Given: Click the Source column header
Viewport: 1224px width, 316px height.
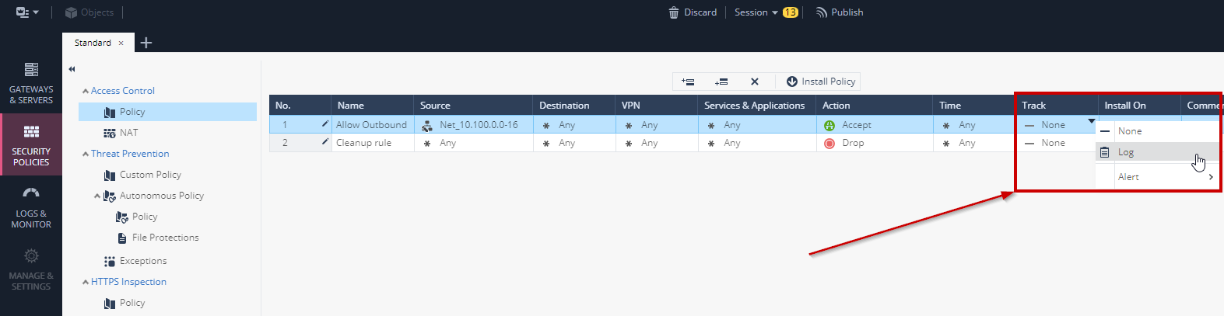Looking at the screenshot, I should (x=473, y=106).
